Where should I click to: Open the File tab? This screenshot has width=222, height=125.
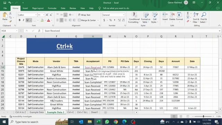click(5, 8)
